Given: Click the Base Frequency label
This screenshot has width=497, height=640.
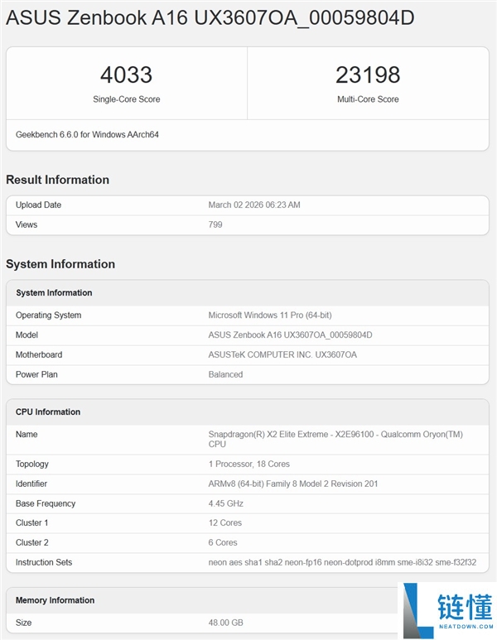Looking at the screenshot, I should pyautogui.click(x=46, y=503).
